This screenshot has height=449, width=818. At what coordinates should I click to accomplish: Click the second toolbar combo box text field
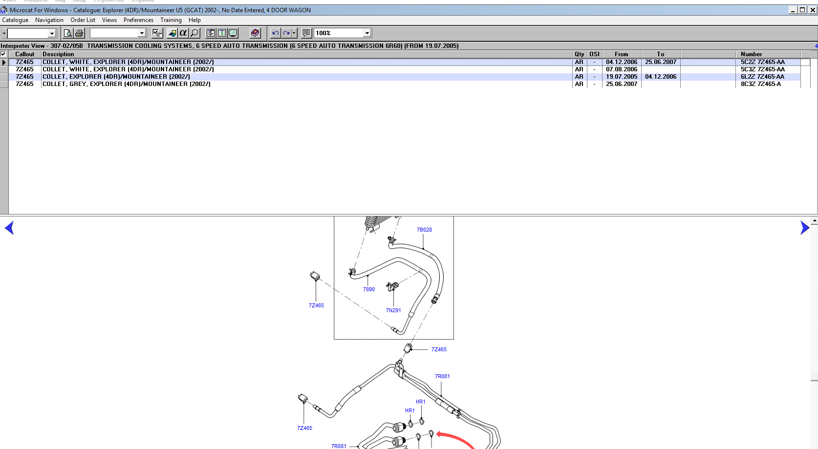pyautogui.click(x=114, y=33)
